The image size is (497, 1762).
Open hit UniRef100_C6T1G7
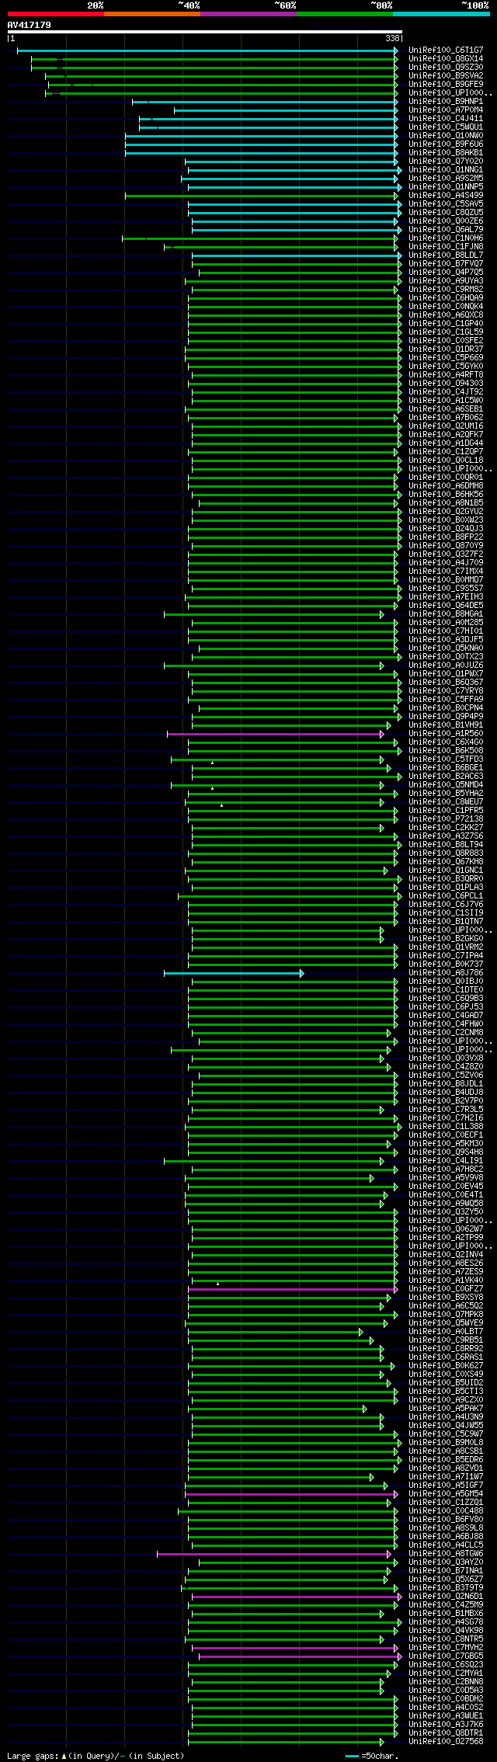445,50
